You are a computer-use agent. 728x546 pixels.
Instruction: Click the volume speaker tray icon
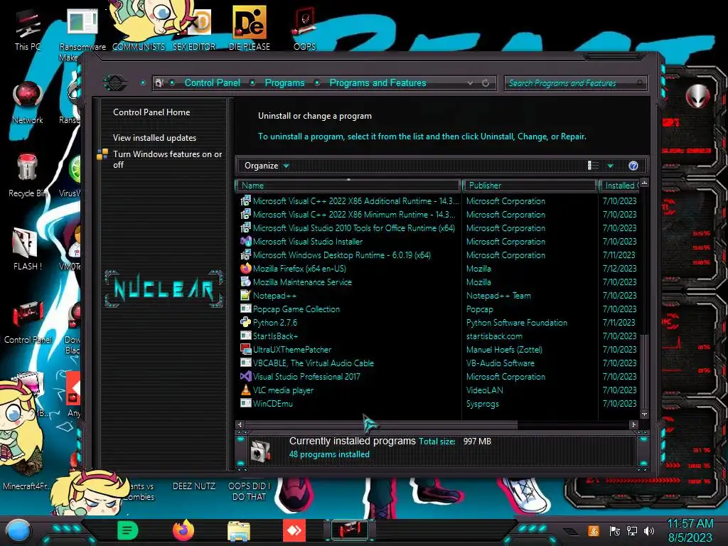pyautogui.click(x=649, y=531)
